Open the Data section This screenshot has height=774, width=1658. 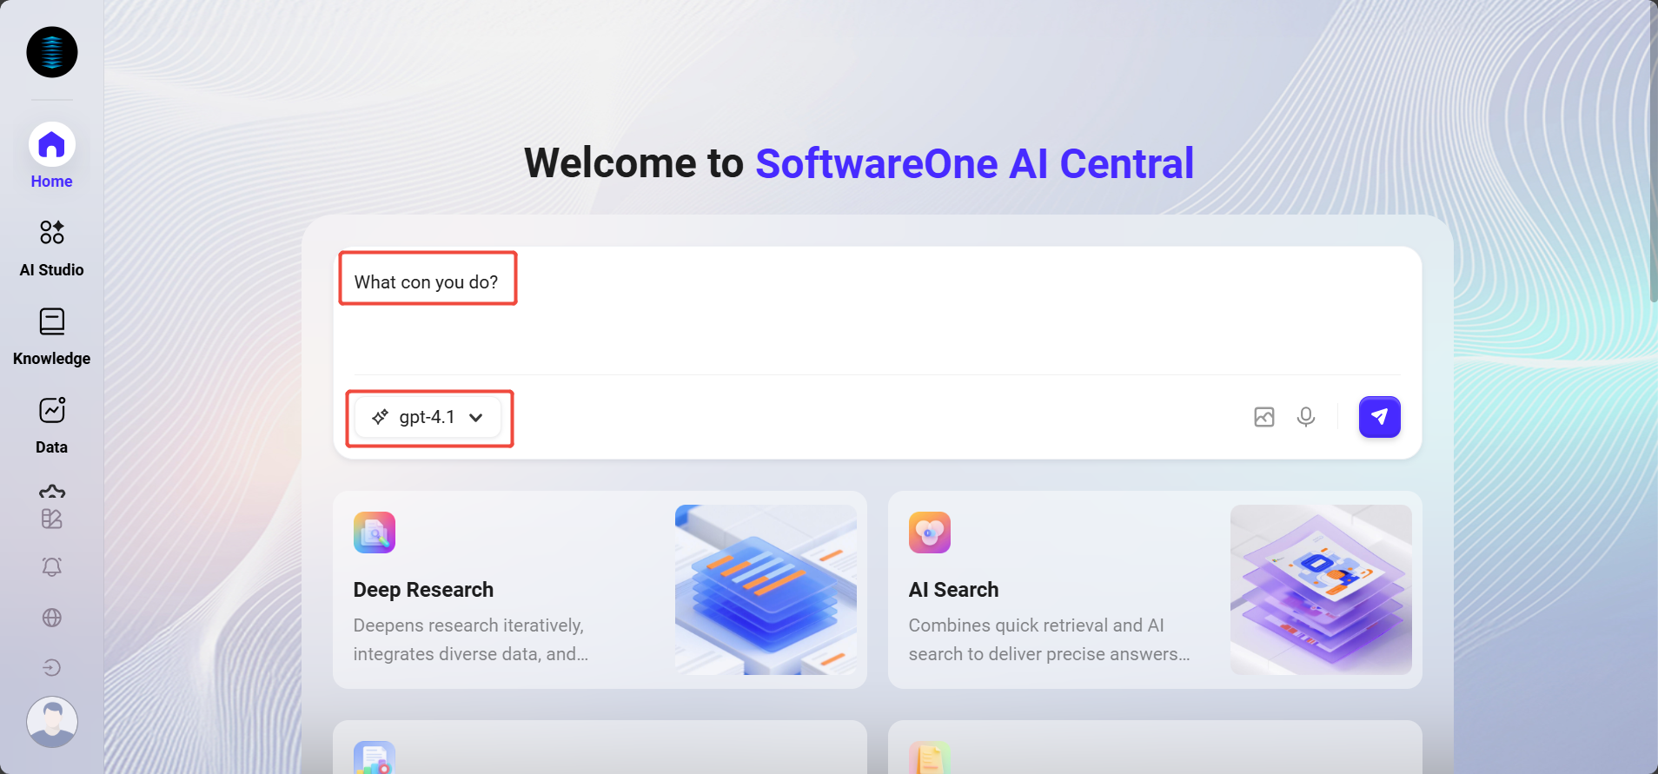click(51, 425)
